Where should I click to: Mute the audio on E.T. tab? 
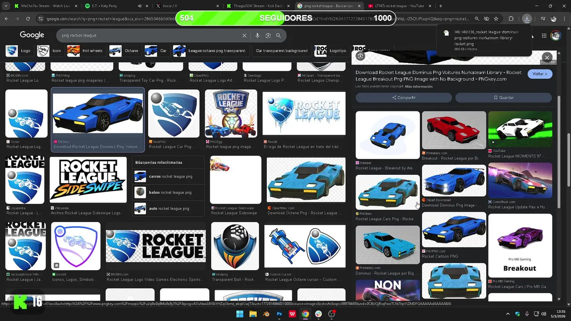click(x=140, y=6)
